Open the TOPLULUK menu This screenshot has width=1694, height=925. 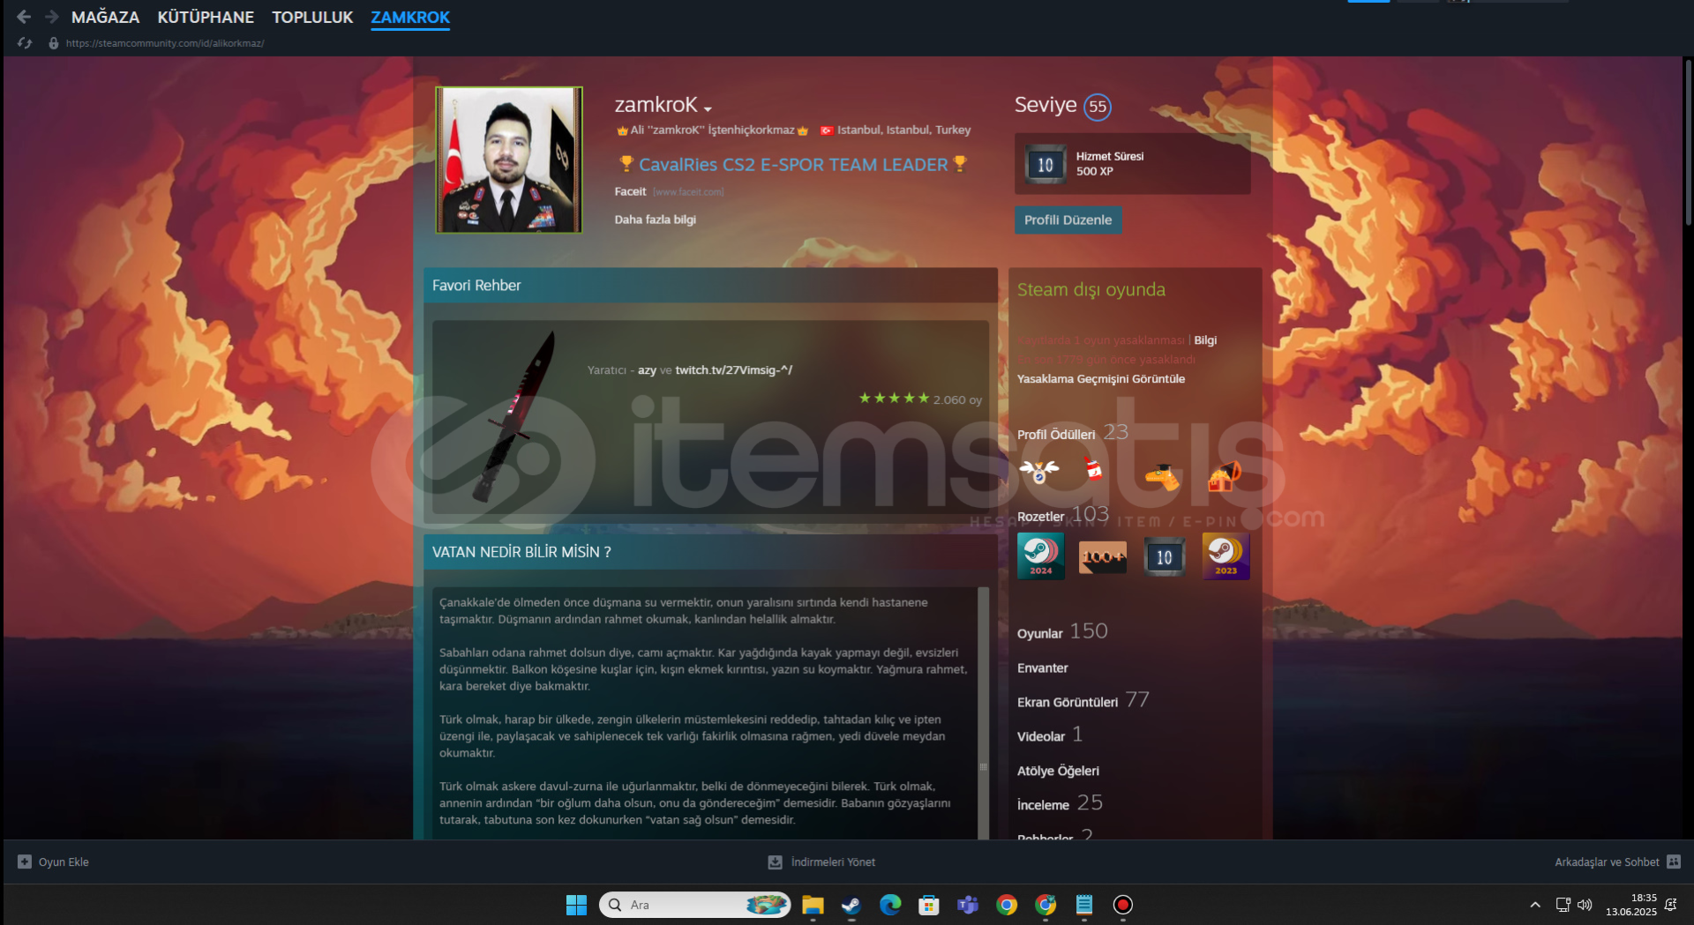click(312, 17)
